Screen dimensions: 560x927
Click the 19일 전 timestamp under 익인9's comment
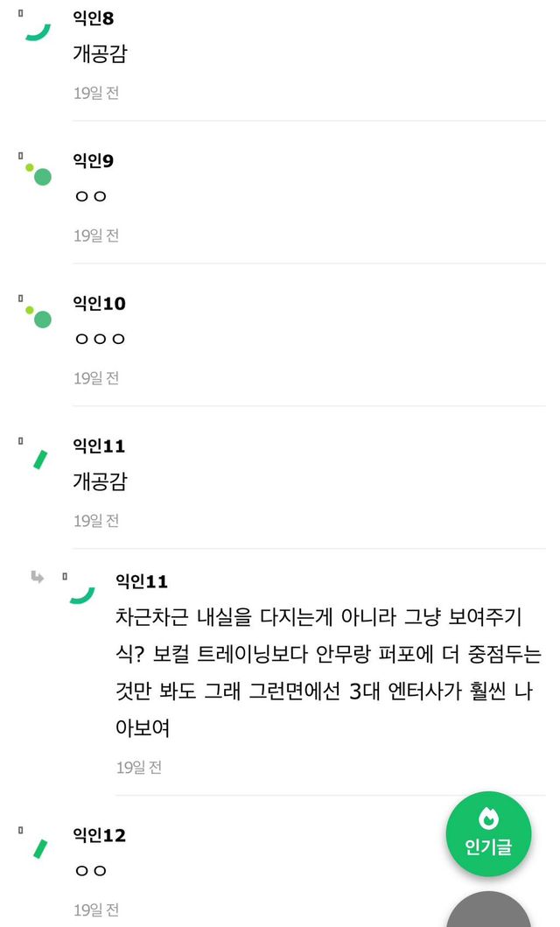[95, 235]
